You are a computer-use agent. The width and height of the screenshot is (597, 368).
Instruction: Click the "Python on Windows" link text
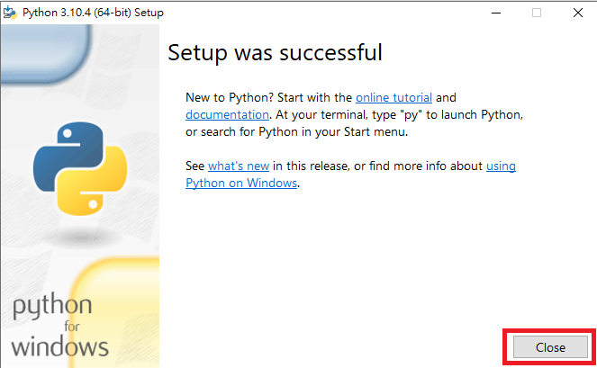tap(241, 184)
